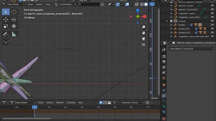216x121 pixels.
Task: Toggle viewport overlays button
Action: pyautogui.click(x=127, y=4)
